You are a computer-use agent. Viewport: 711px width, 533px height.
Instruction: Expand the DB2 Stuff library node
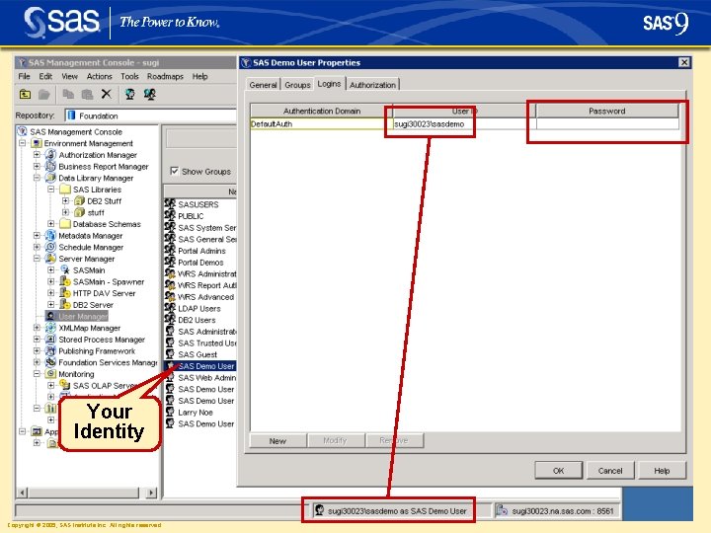(x=66, y=200)
